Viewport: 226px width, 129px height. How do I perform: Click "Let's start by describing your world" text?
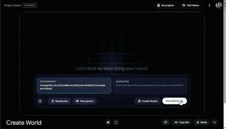112,68
